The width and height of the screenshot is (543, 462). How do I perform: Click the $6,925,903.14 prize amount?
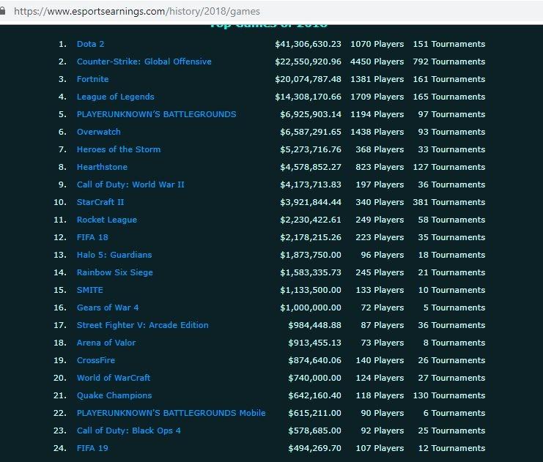[311, 114]
